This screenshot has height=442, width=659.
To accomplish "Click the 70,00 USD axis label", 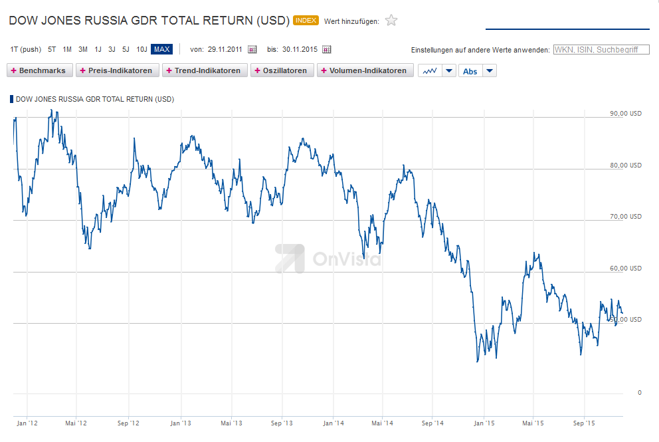I will 626,217.
